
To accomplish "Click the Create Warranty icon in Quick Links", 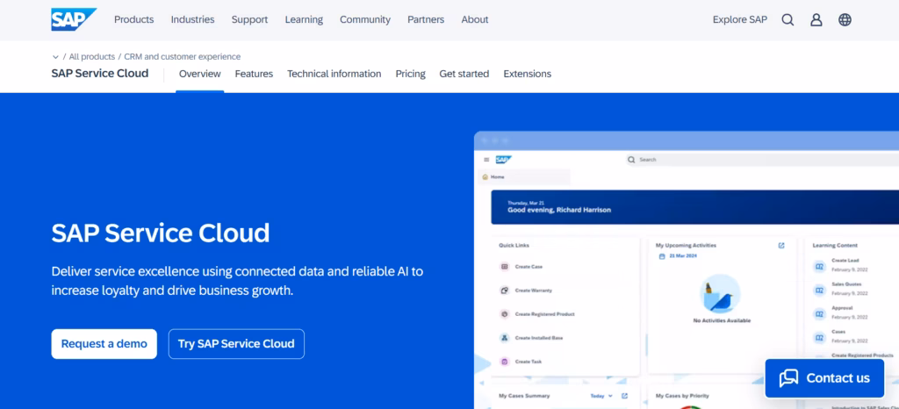I will click(x=504, y=291).
